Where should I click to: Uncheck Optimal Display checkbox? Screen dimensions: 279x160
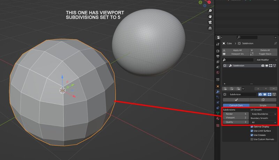tap(252, 127)
